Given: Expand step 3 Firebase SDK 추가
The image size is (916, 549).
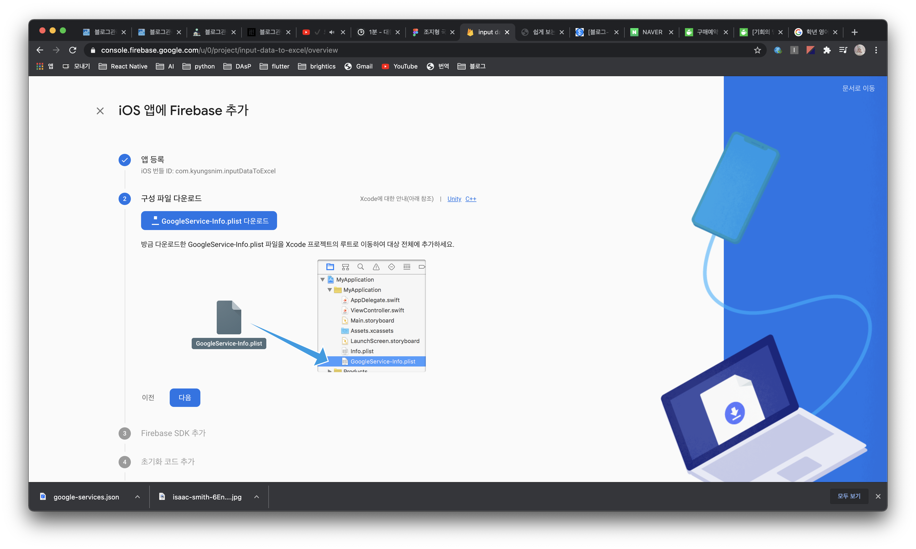Looking at the screenshot, I should [173, 433].
